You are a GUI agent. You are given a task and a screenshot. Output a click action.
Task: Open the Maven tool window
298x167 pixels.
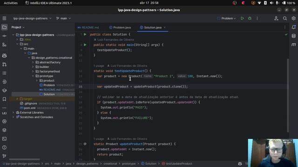click(x=293, y=45)
